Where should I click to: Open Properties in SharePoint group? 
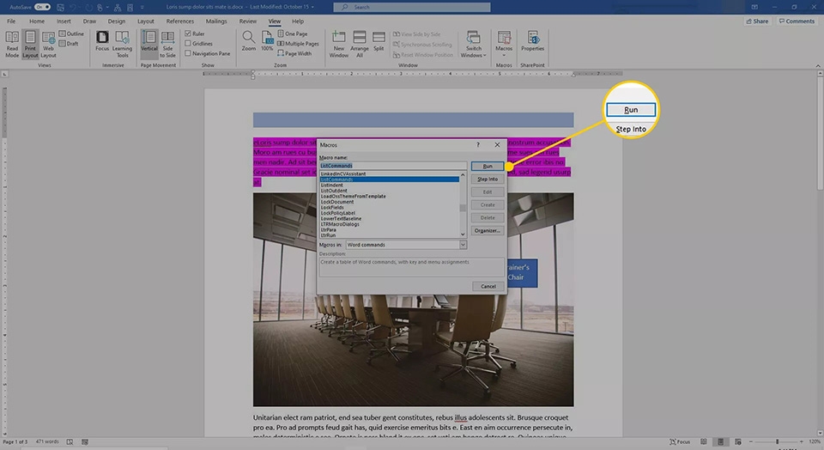click(x=533, y=41)
